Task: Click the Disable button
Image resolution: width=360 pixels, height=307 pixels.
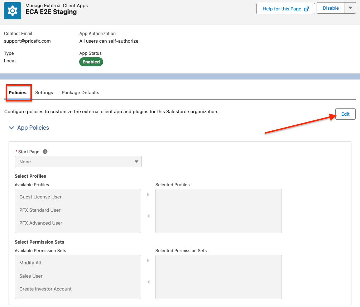Action: click(x=330, y=9)
